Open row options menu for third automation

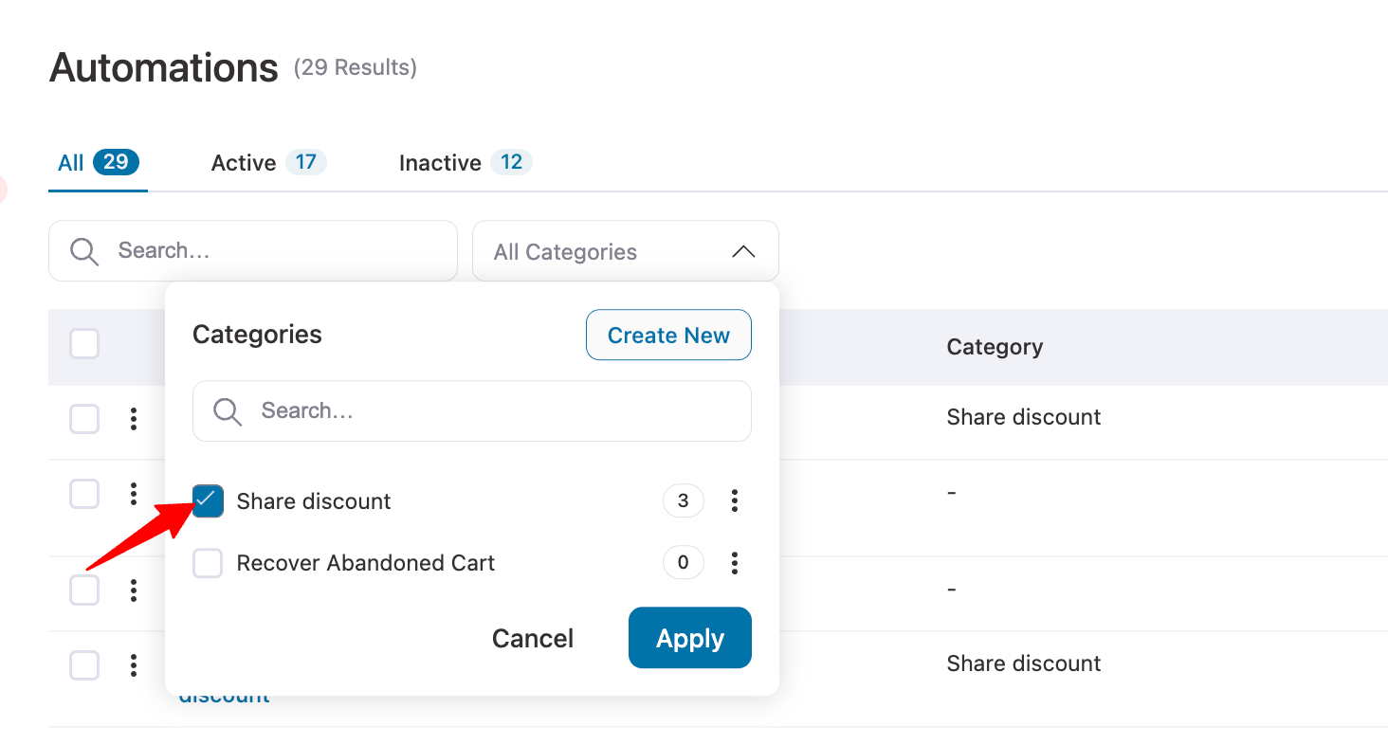tap(134, 591)
